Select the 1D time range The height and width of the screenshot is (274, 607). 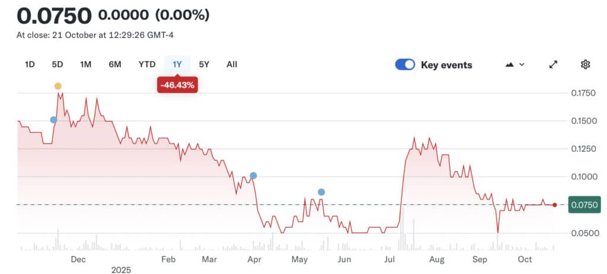30,64
